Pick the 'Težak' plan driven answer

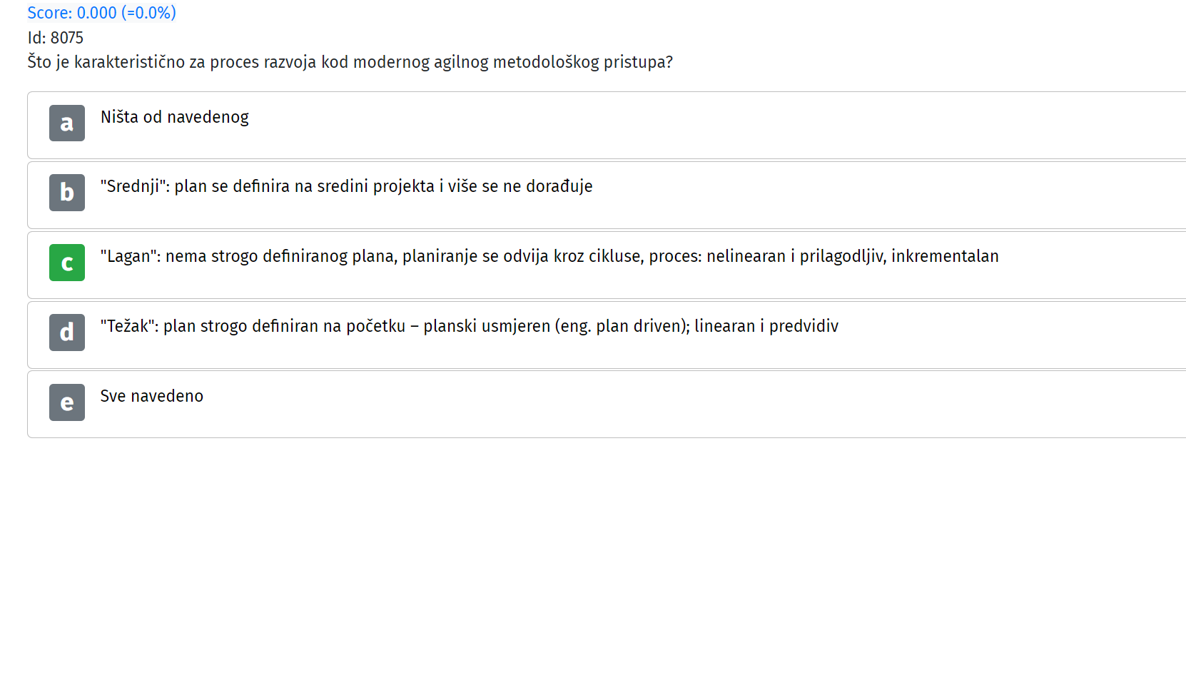point(470,326)
